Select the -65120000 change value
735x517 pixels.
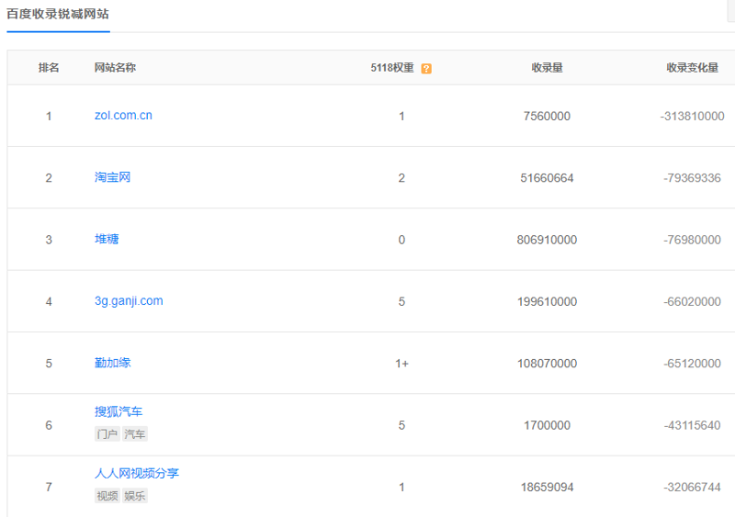(x=693, y=364)
